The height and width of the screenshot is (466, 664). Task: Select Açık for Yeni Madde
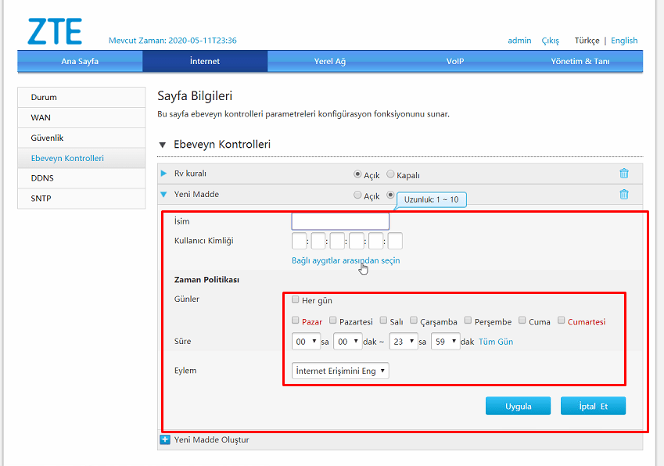click(x=357, y=195)
